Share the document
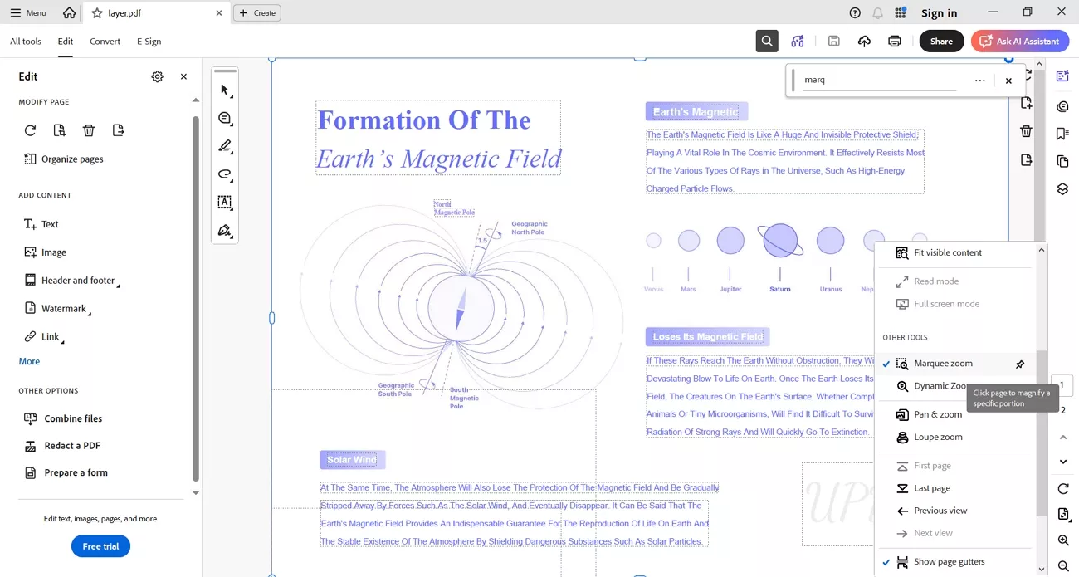This screenshot has height=577, width=1079. point(941,40)
